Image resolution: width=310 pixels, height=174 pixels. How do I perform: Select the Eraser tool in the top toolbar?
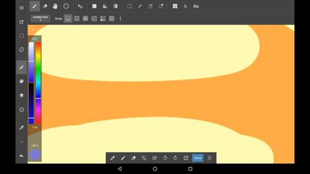(x=45, y=6)
